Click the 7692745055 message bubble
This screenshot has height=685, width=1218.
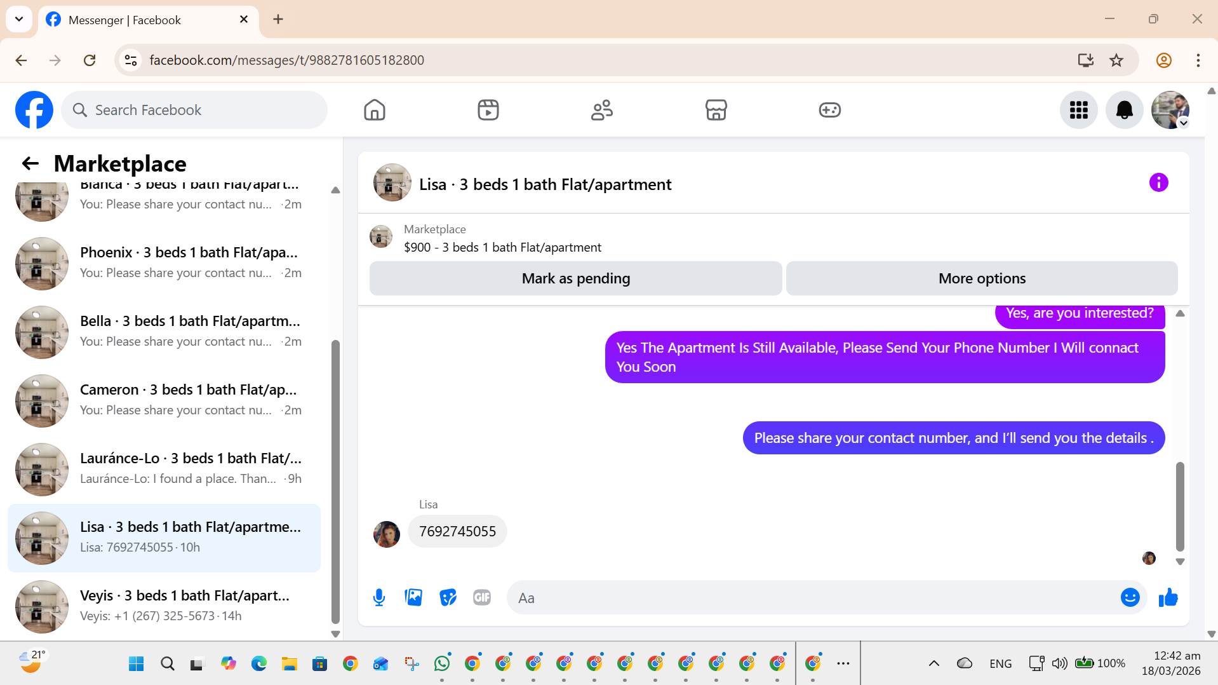tap(457, 531)
